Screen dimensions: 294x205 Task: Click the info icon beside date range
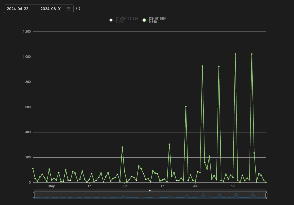tap(78, 8)
